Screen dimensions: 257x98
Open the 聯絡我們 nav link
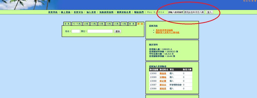tap(139, 12)
